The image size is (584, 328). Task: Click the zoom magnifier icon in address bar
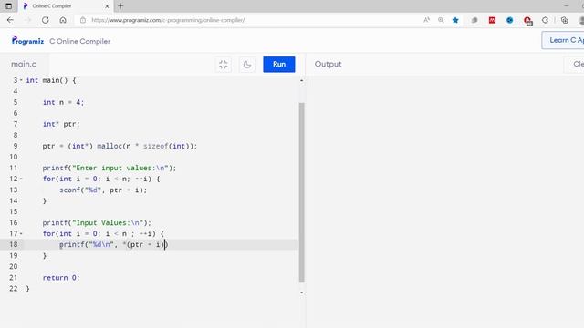441,20
